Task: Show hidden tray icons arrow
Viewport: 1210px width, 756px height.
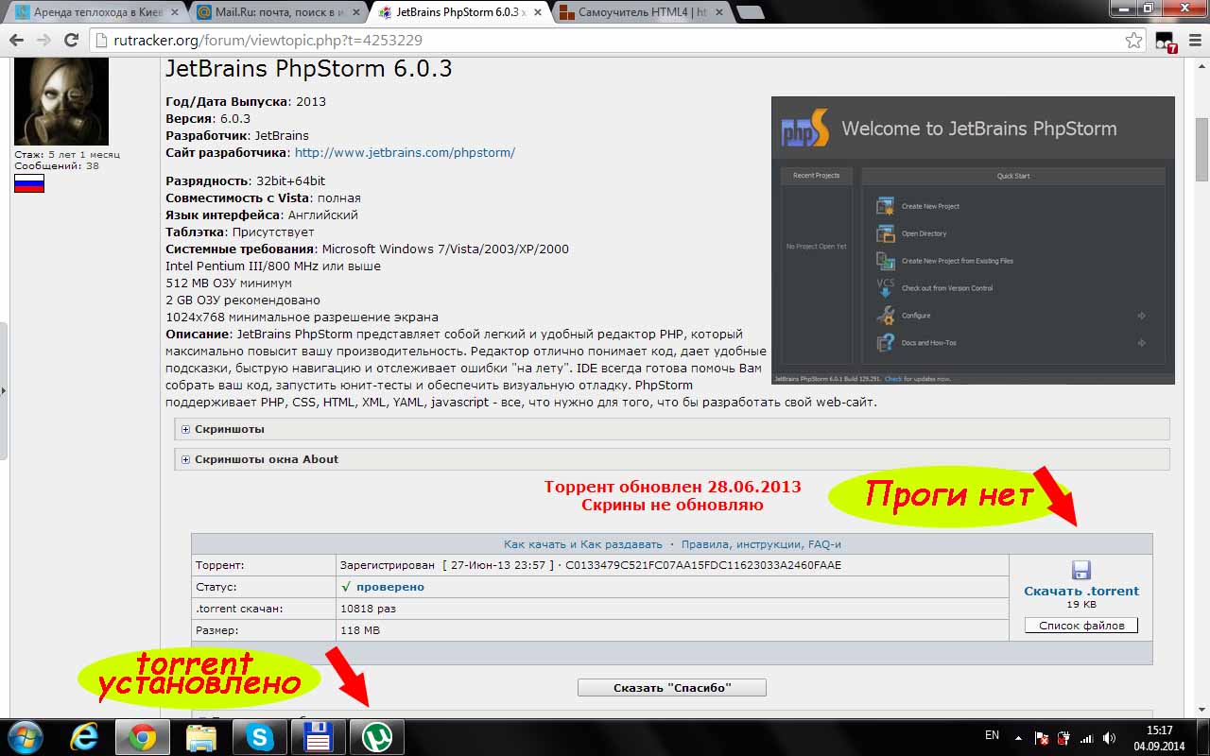Action: [x=1018, y=737]
